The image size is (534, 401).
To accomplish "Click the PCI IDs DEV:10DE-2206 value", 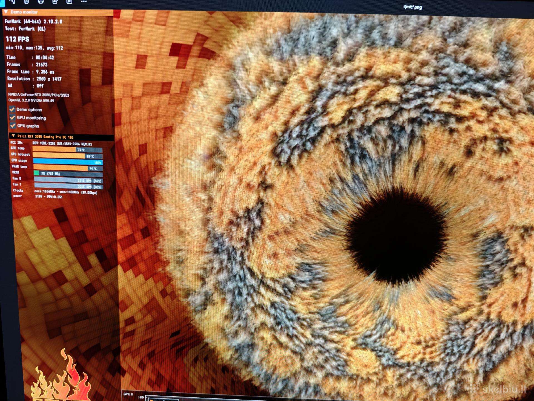I will (x=62, y=144).
